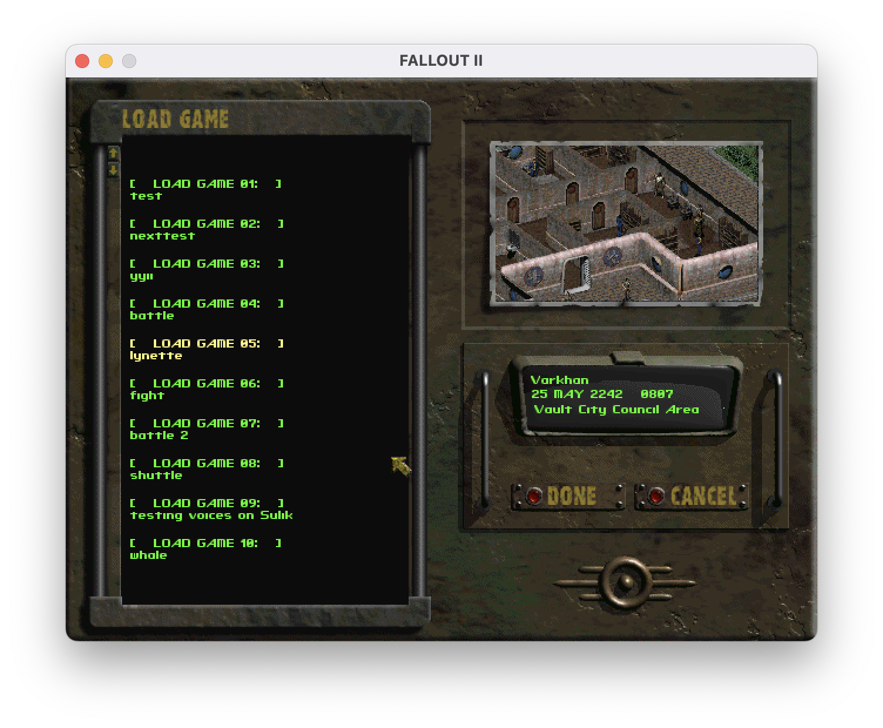The height and width of the screenshot is (728, 883).
Task: Pick the first 'battle' save description
Action: pyautogui.click(x=152, y=316)
